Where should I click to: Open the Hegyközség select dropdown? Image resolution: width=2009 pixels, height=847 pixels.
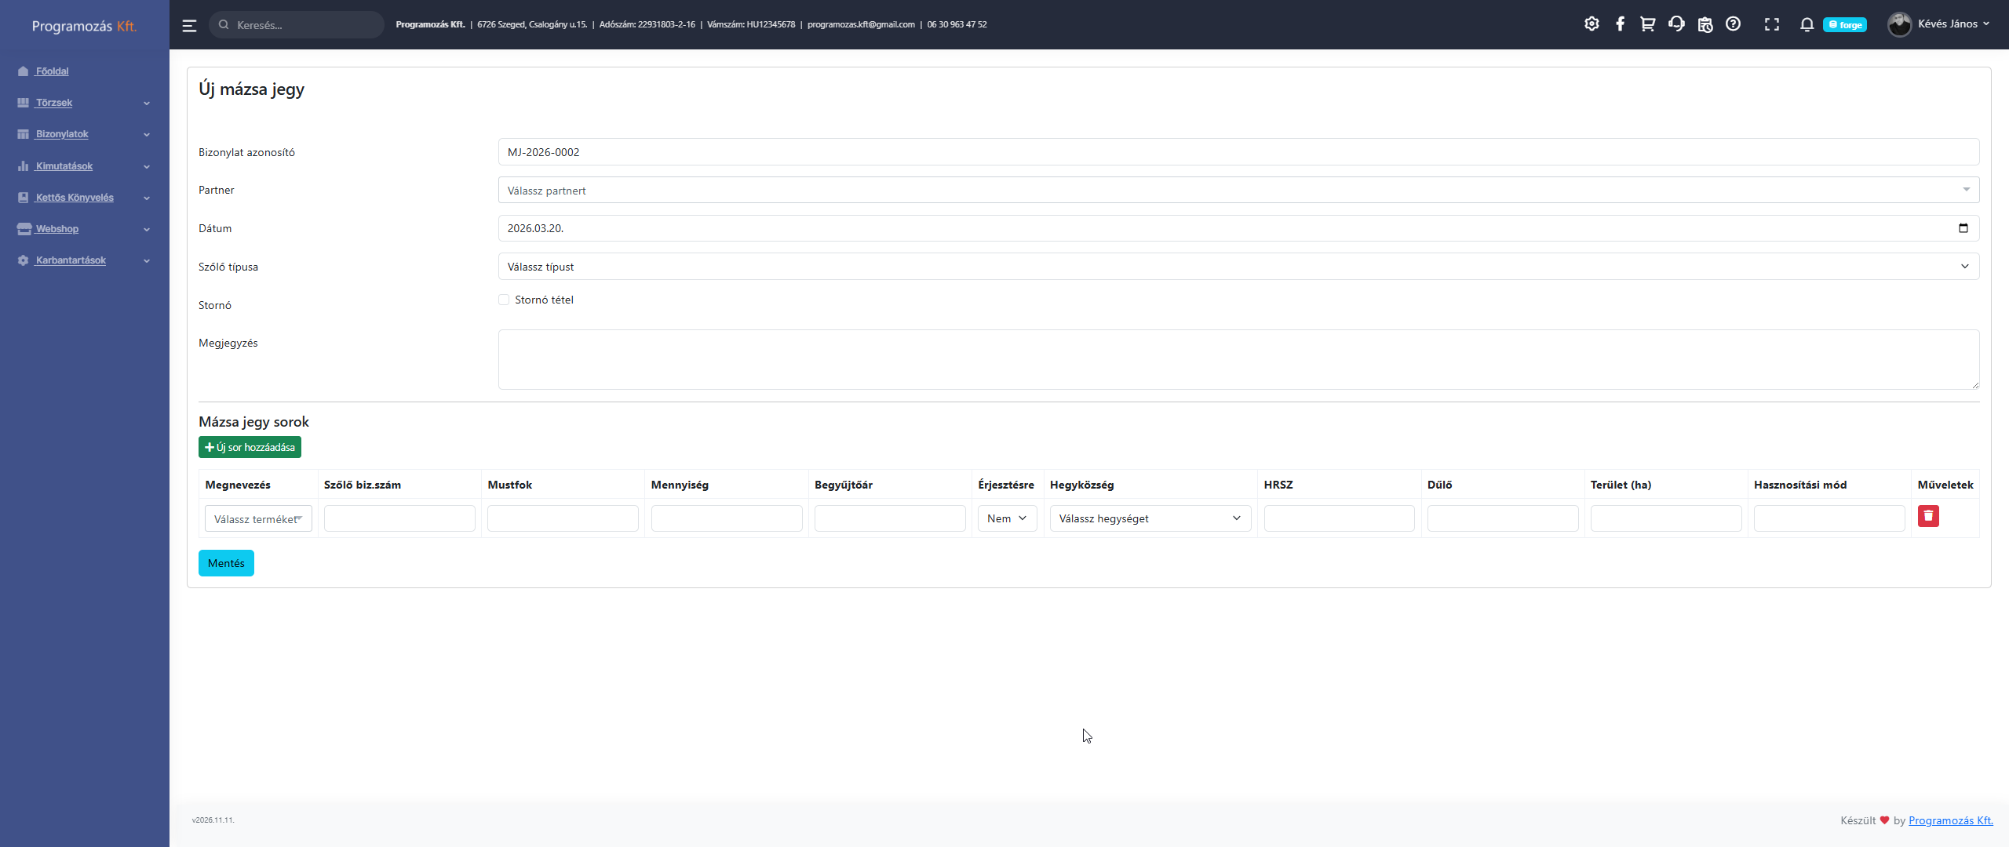point(1150,518)
